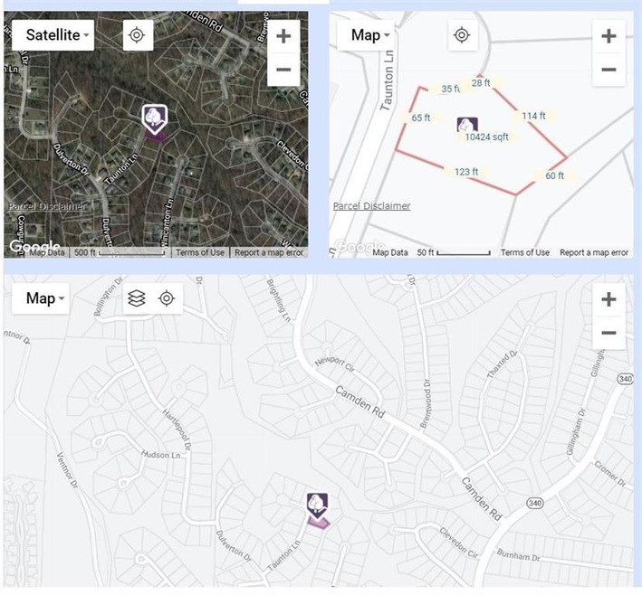Zoom out on the satellite map
Viewport: 642px width, 595px height.
283,70
